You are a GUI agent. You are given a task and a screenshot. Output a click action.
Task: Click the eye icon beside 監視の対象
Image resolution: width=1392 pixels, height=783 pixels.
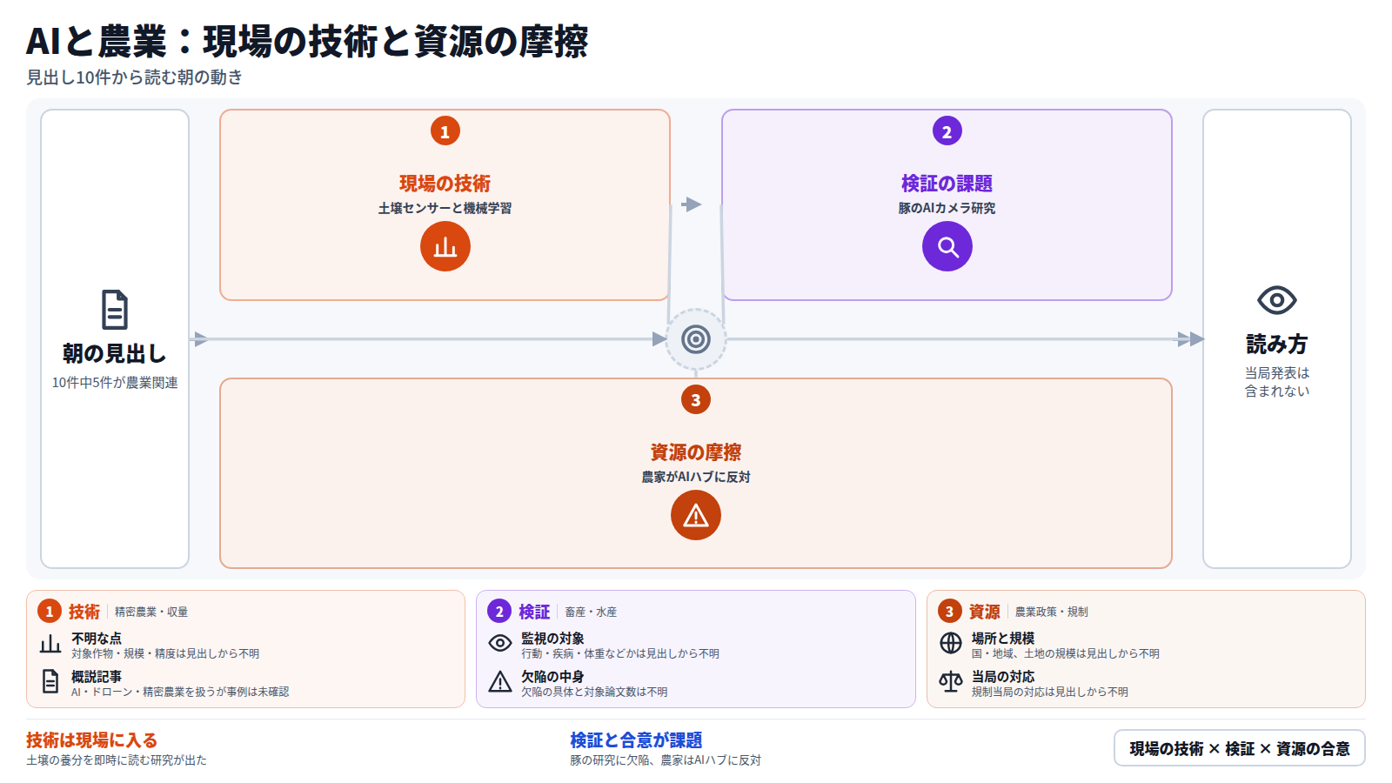tap(500, 643)
